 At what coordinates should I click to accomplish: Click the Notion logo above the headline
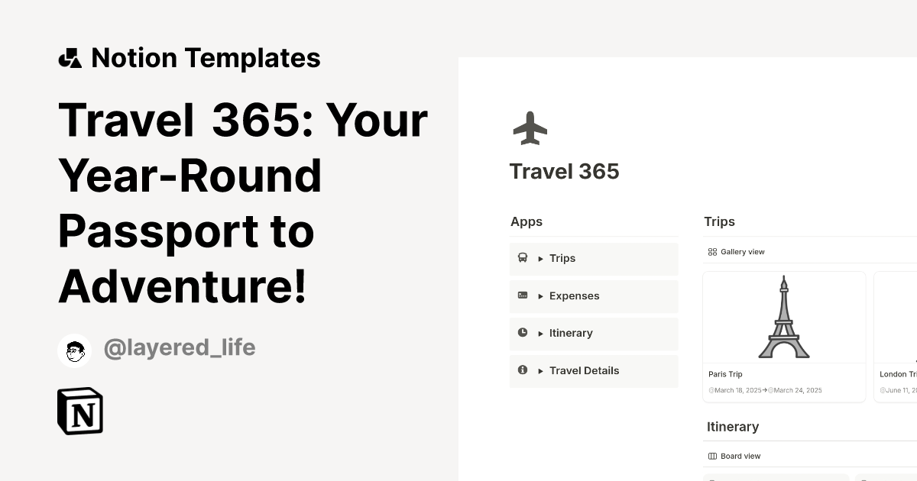point(70,57)
